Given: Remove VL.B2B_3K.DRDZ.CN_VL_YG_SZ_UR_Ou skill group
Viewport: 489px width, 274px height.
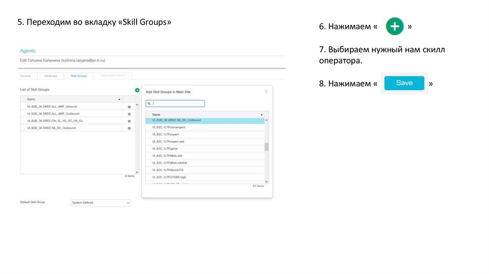Looking at the screenshot, I should (129, 121).
